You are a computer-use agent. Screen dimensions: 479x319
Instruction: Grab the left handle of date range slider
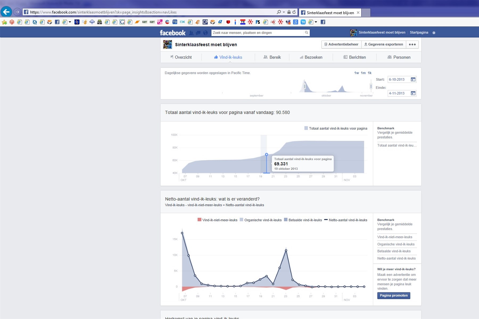(305, 86)
